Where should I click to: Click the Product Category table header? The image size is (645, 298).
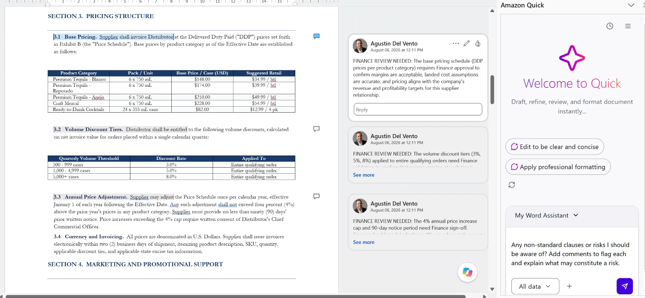pos(79,73)
